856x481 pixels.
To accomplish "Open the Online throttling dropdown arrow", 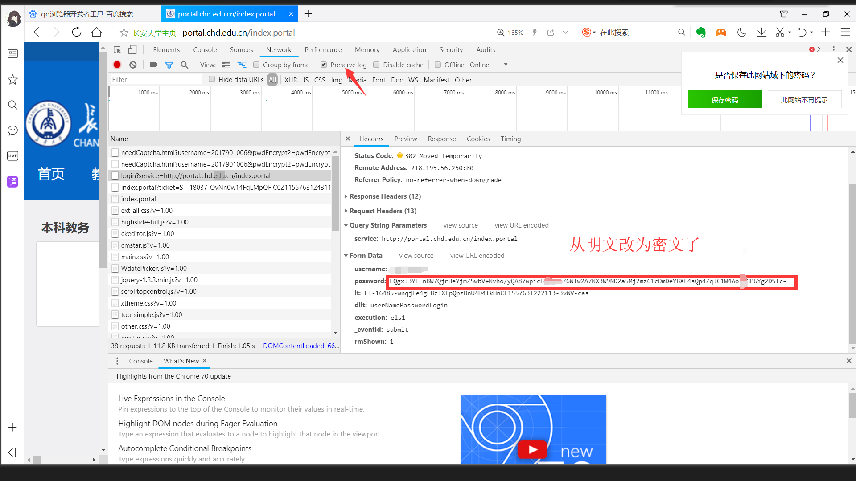I will [x=506, y=65].
